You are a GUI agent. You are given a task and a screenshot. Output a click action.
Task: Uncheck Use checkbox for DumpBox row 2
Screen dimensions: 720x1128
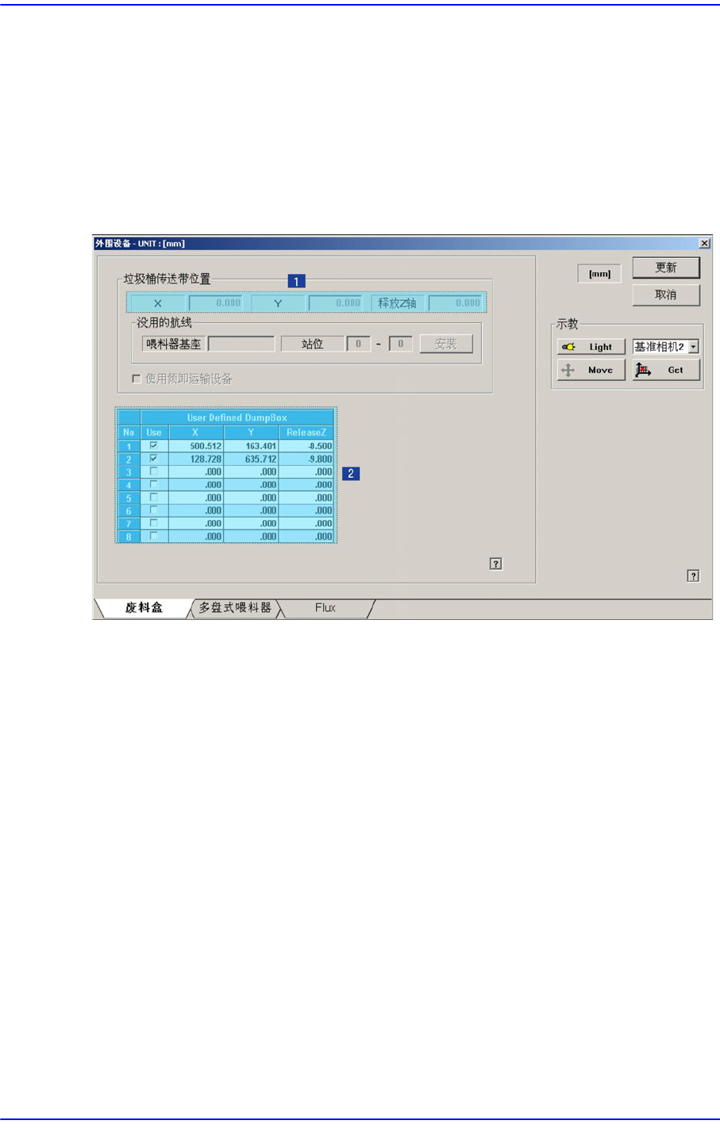click(x=154, y=458)
